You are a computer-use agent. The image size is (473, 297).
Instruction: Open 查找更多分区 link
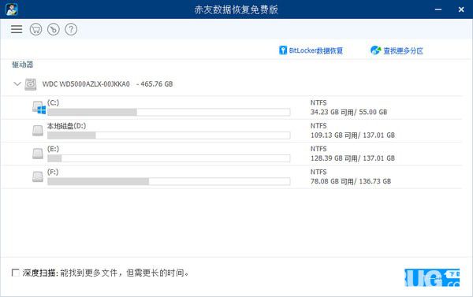click(403, 50)
